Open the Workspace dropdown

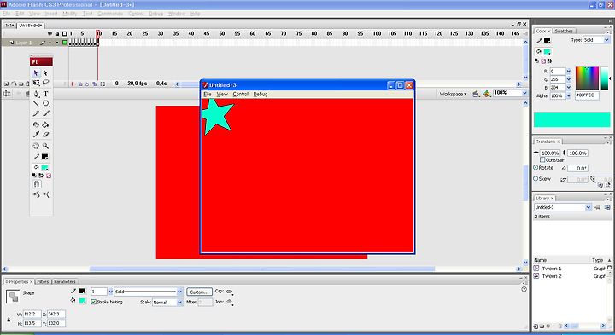pos(453,94)
